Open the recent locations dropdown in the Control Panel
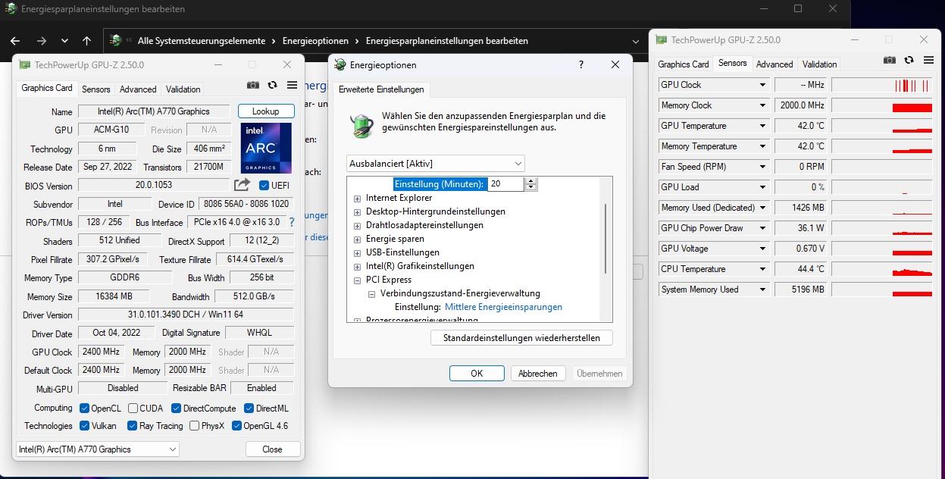 tap(64, 41)
